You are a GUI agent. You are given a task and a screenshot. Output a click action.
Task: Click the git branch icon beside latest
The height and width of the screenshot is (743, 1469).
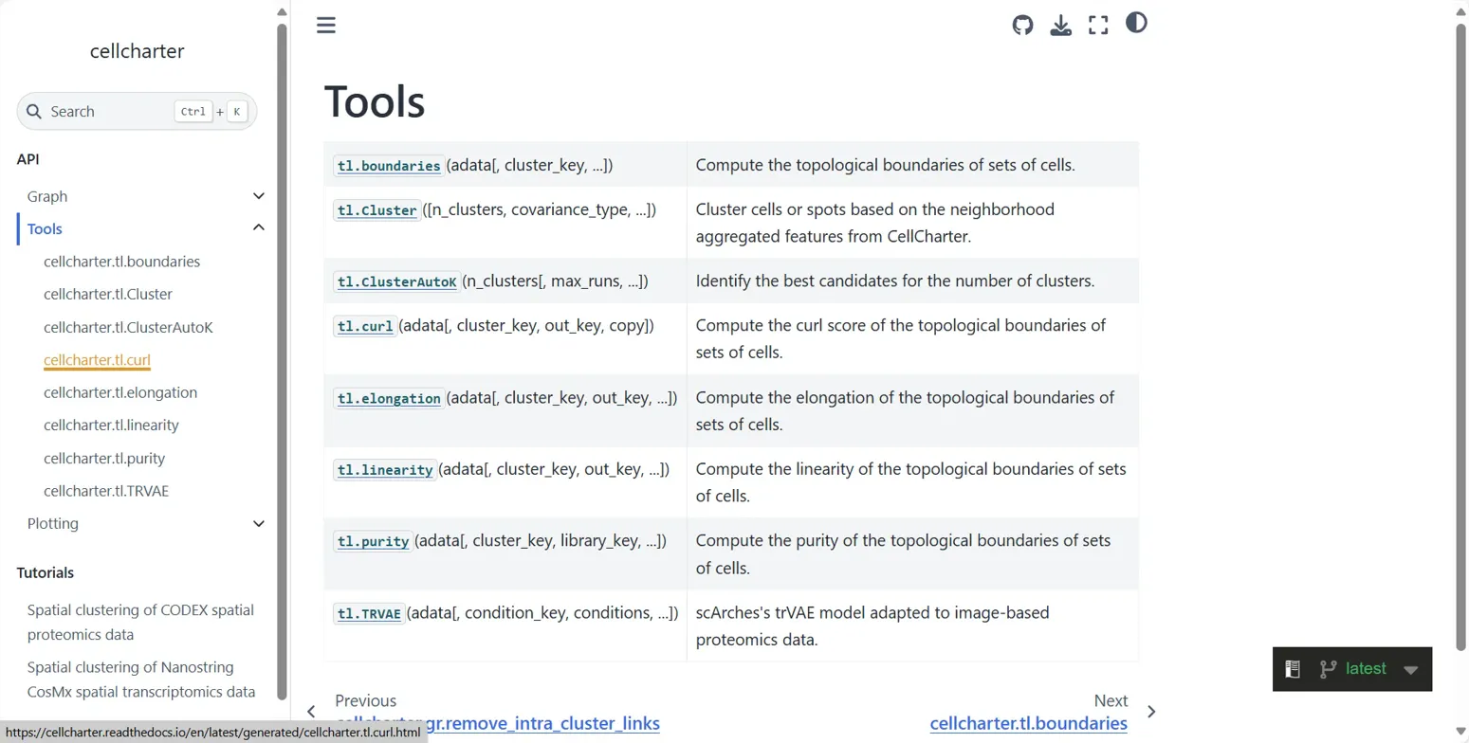(x=1328, y=669)
